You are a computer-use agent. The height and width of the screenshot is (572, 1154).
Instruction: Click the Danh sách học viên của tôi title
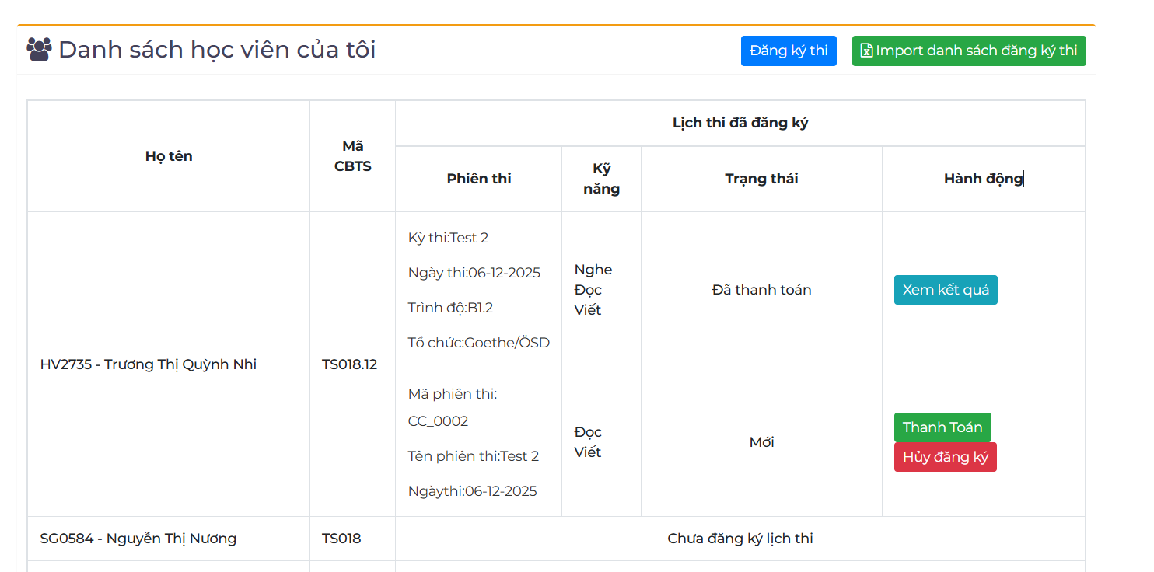[217, 50]
